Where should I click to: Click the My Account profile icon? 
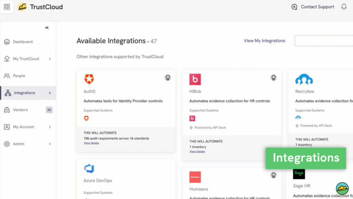[x=7, y=127]
